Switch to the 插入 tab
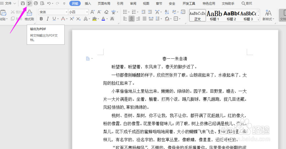 pyautogui.click(x=88, y=3)
